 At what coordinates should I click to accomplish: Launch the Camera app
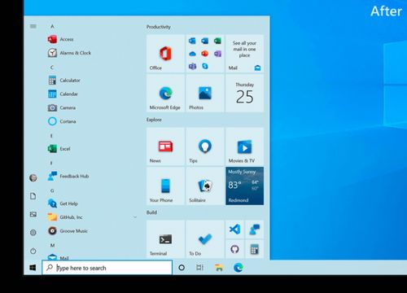[62, 107]
